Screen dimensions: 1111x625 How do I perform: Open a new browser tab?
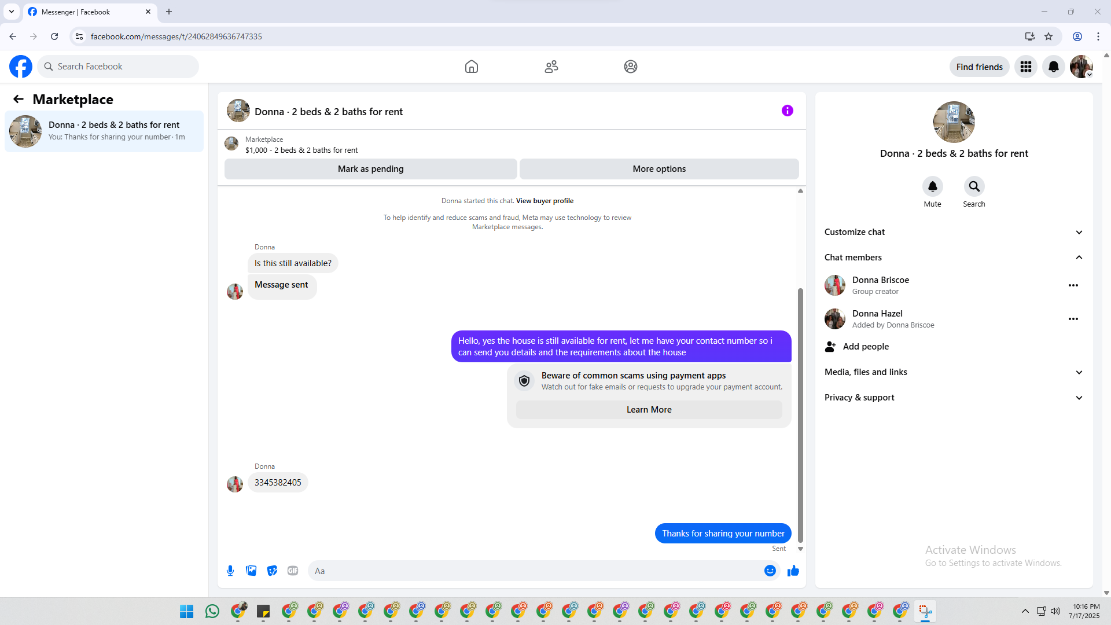[x=169, y=12]
